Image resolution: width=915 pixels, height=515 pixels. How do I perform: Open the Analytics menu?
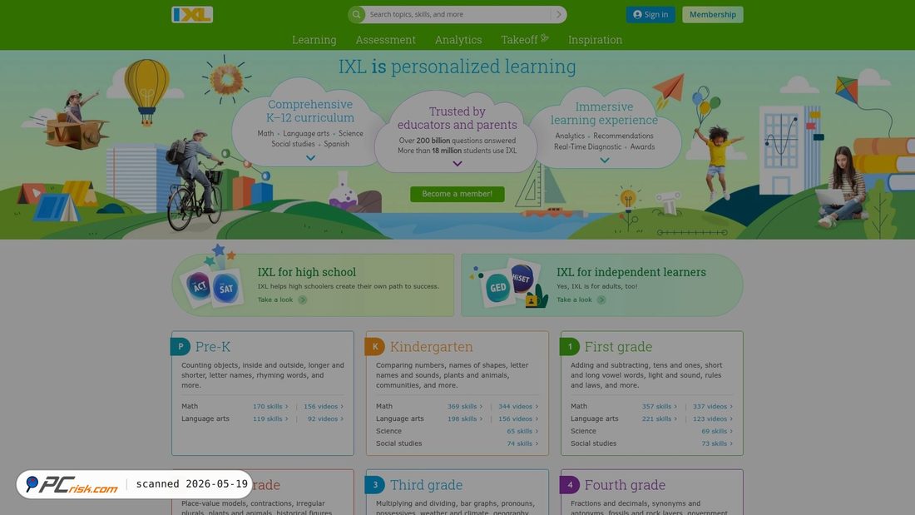point(458,40)
